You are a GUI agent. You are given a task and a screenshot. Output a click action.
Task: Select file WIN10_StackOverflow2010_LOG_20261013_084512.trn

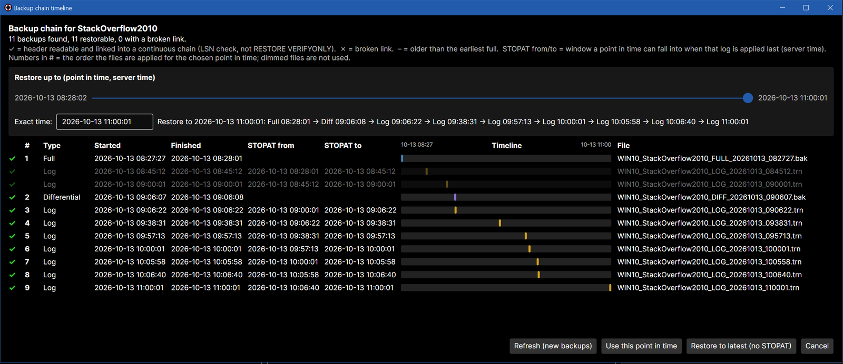click(710, 171)
